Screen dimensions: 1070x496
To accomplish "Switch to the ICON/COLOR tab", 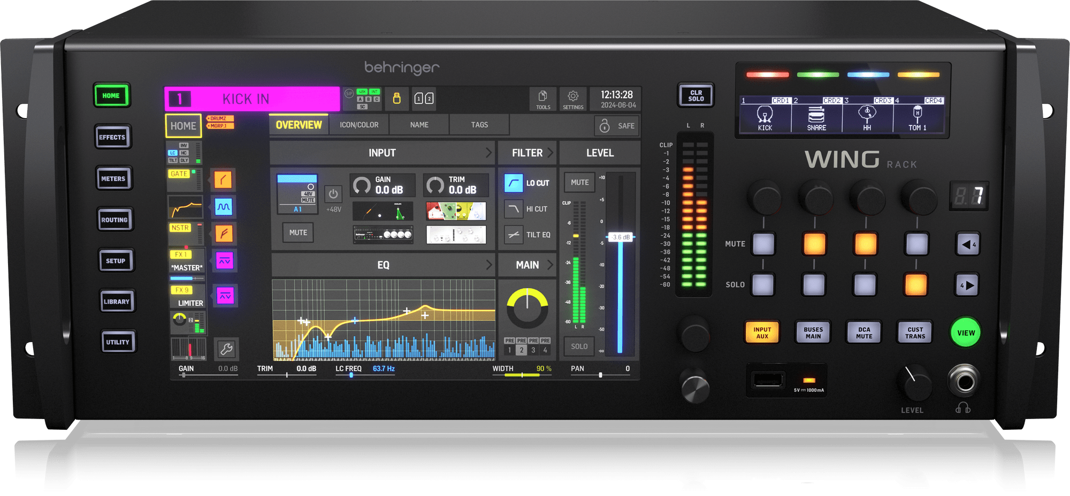I will pyautogui.click(x=359, y=125).
